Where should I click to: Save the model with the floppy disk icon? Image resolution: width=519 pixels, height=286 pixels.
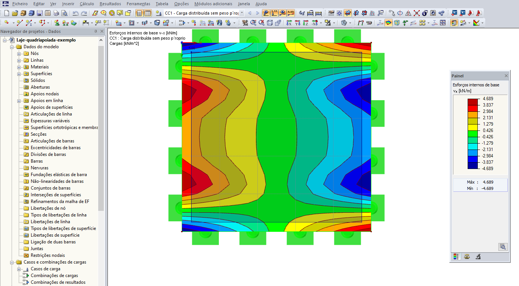pyautogui.click(x=40, y=13)
